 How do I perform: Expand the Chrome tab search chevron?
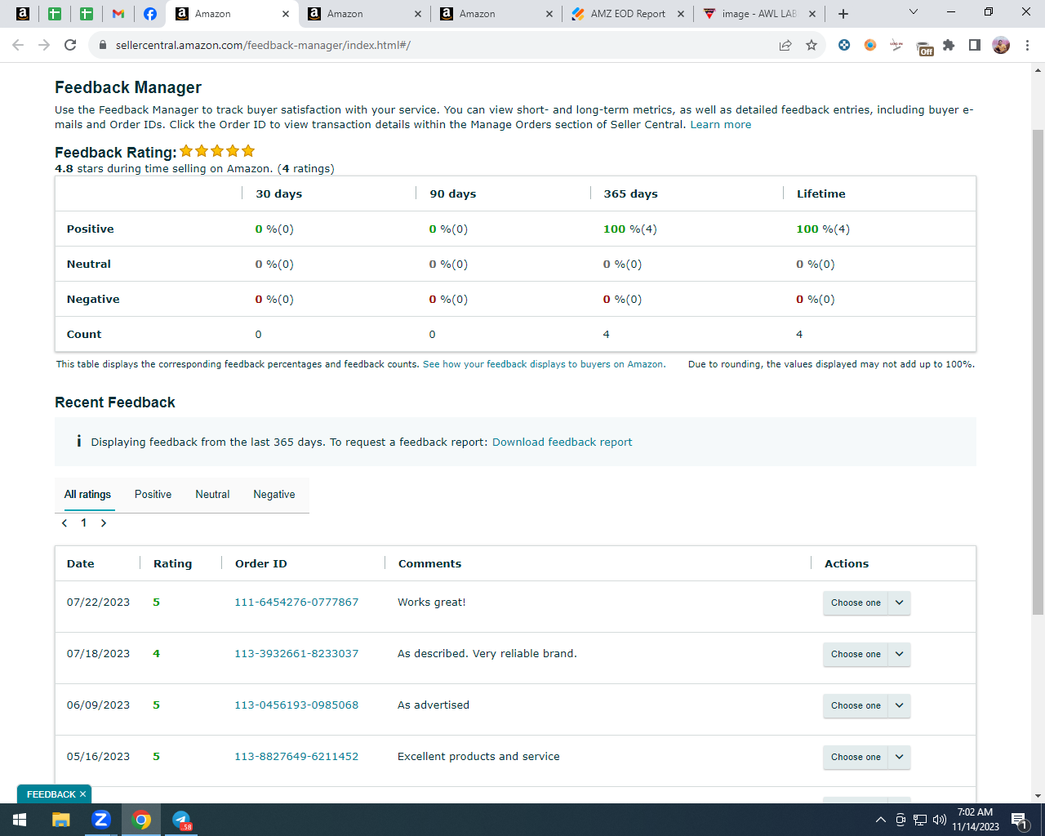pyautogui.click(x=914, y=12)
